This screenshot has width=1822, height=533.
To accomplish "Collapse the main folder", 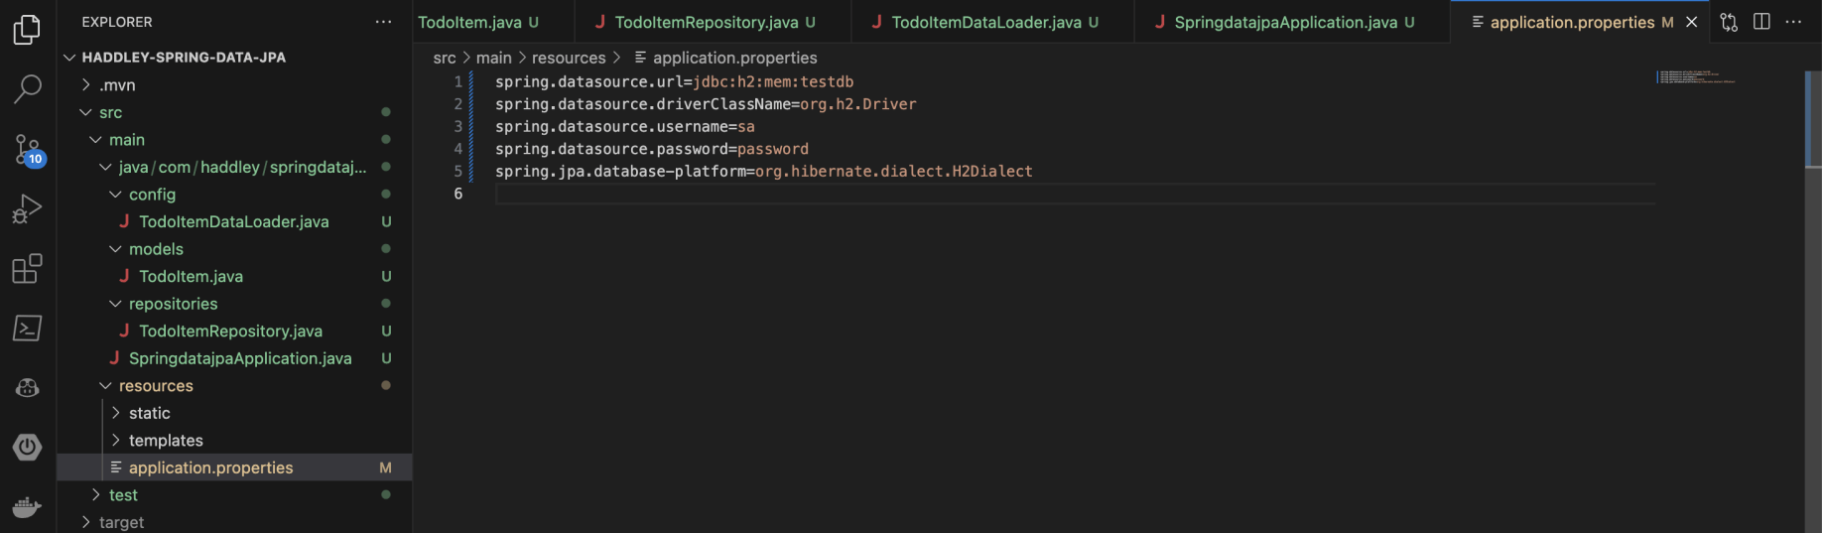I will coord(234,140).
